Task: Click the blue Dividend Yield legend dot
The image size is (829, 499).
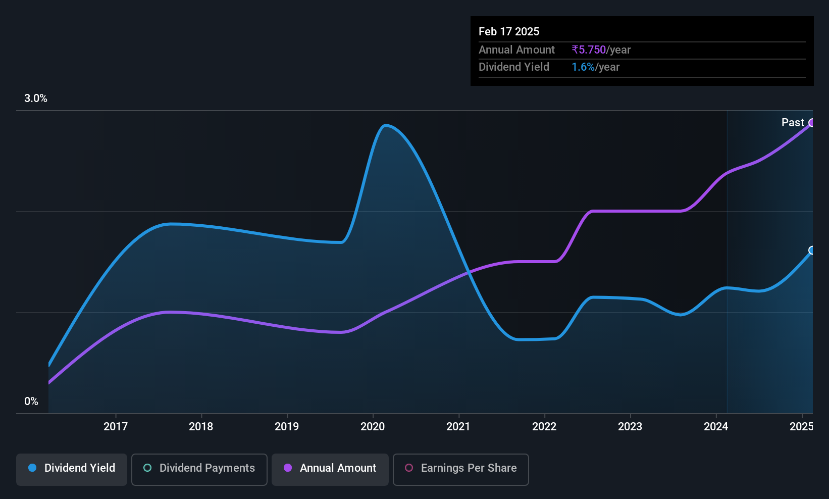Action: (x=32, y=468)
